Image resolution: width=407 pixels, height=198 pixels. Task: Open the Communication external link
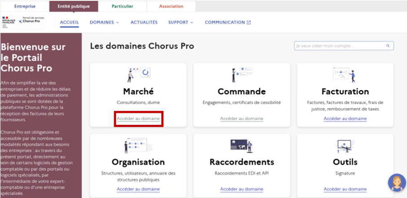(228, 22)
